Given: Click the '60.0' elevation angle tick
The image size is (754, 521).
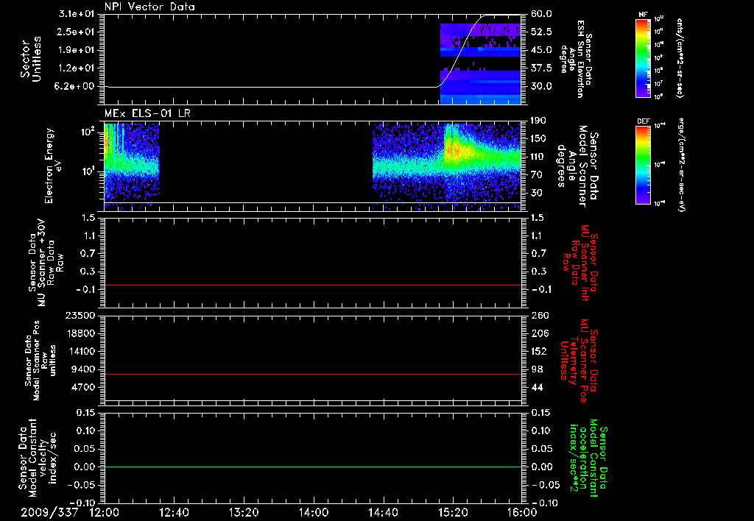Looking at the screenshot, I should [x=541, y=14].
